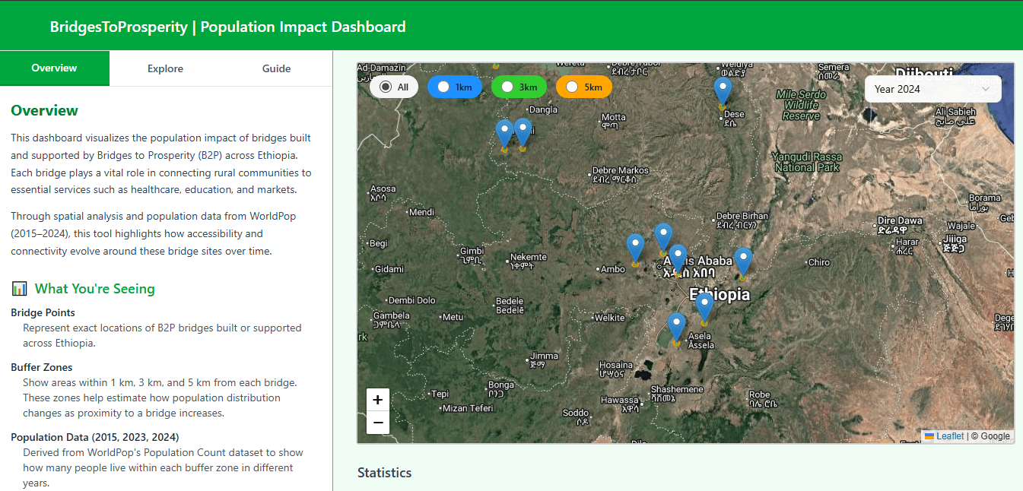Click the bridge marker northeast of Asela
The image size is (1023, 491).
click(704, 306)
